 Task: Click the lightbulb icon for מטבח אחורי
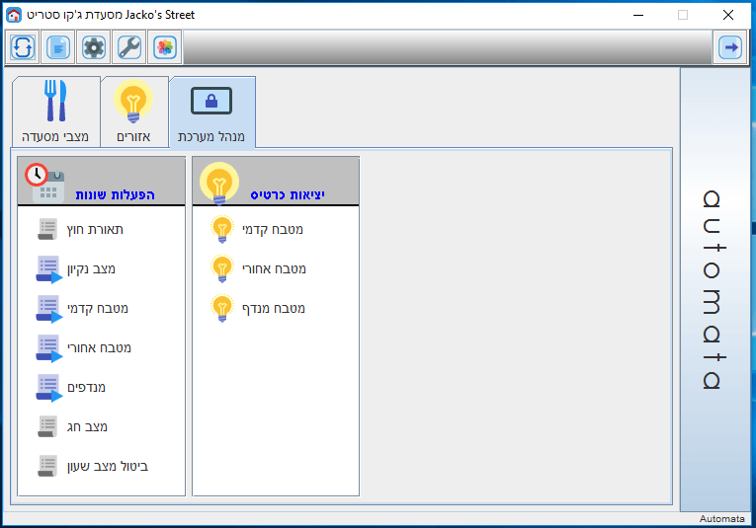[x=222, y=269]
